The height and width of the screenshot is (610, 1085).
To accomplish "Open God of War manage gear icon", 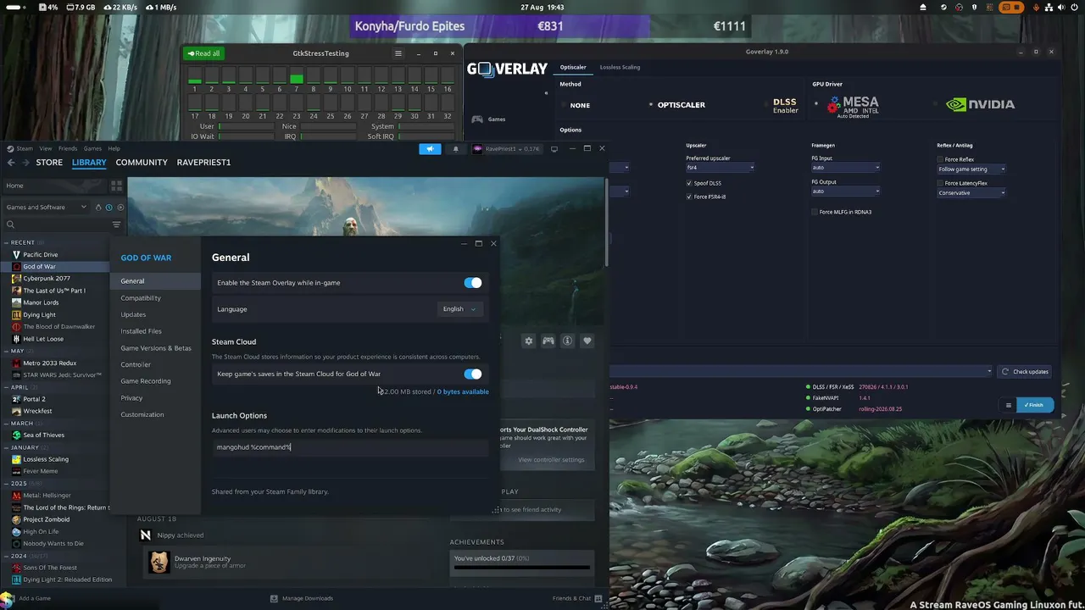I will pos(529,341).
